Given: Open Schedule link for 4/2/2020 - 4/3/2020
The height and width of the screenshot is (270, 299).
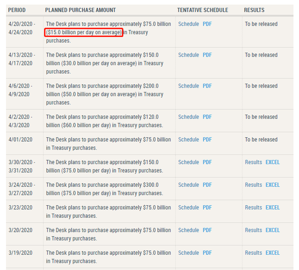Looking at the screenshot, I should tap(189, 117).
